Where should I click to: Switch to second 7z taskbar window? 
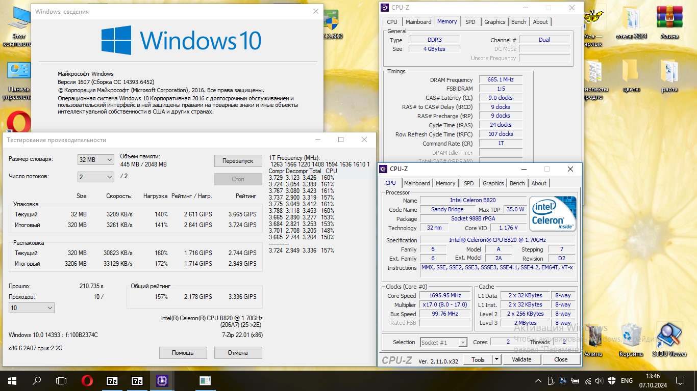[x=137, y=380]
